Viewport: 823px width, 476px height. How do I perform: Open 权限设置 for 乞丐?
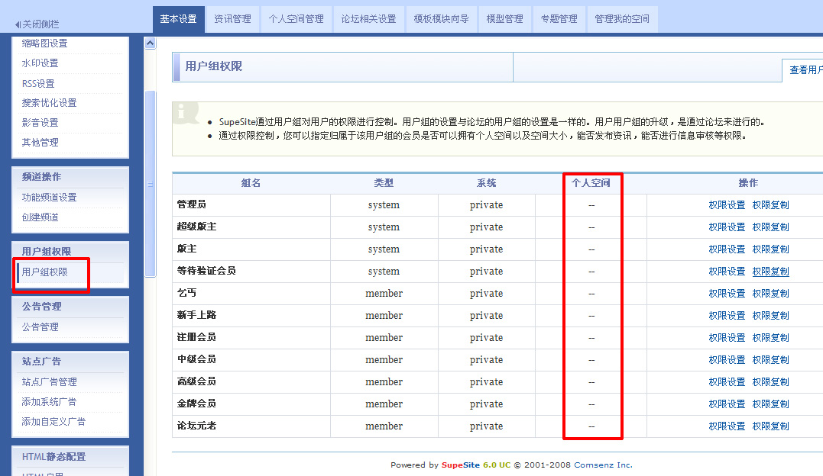pos(727,294)
